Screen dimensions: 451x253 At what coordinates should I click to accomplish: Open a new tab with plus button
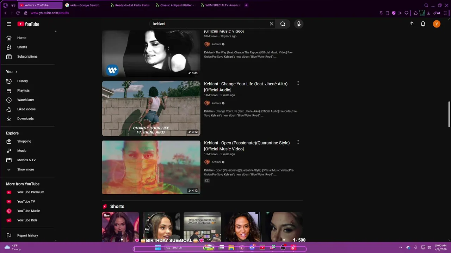point(246,5)
